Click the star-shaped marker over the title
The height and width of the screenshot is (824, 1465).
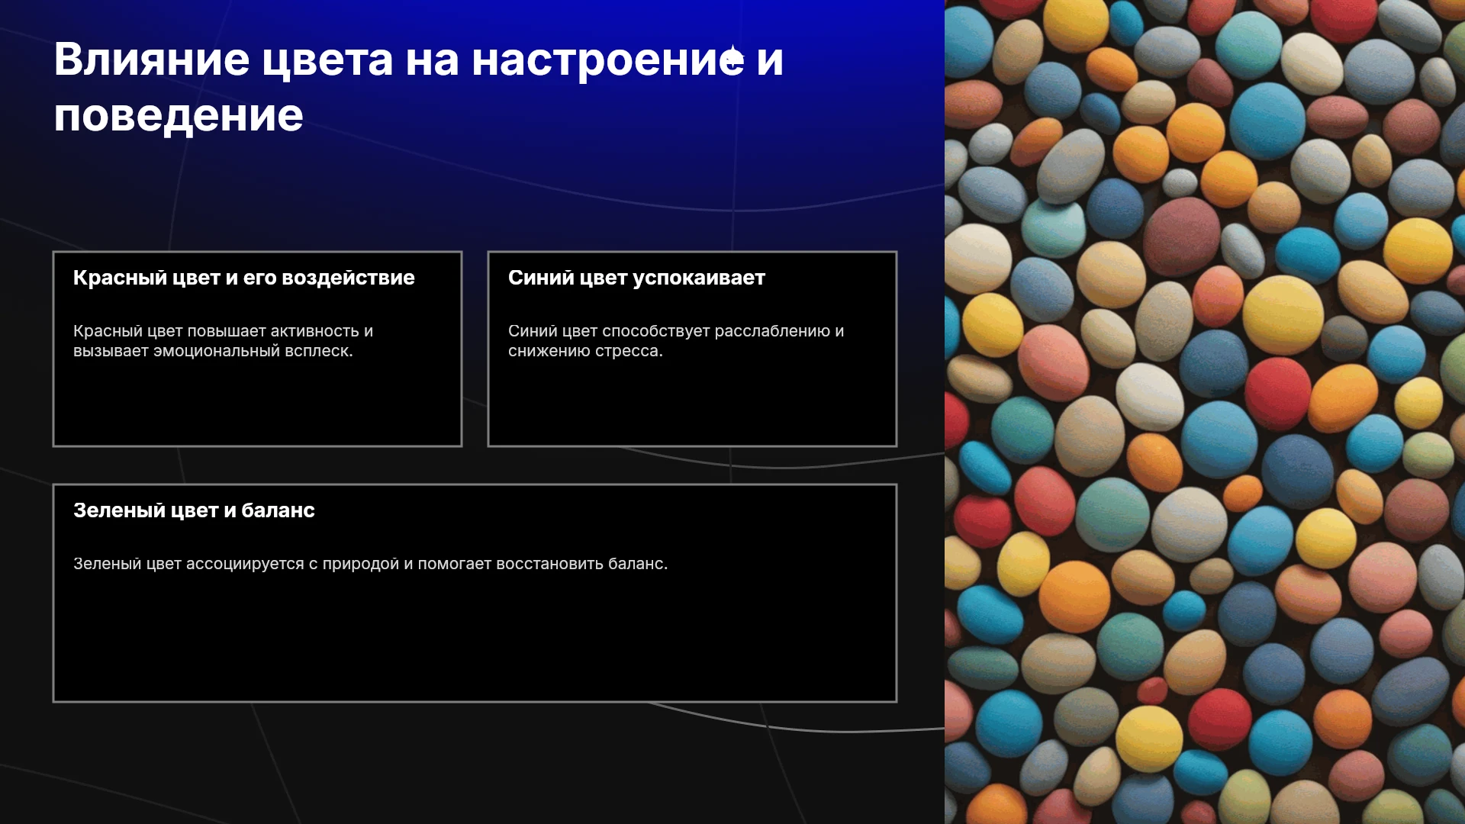[x=733, y=57]
